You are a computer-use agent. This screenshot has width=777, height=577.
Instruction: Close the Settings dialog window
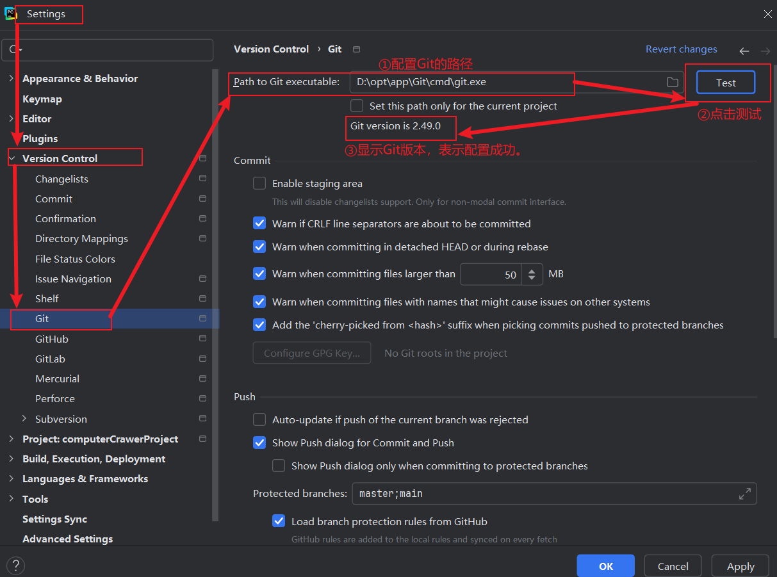[768, 14]
